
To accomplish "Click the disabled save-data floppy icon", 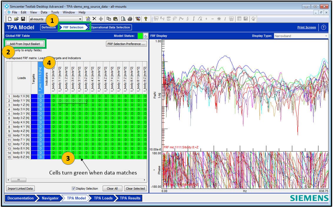I will tap(246, 19).
